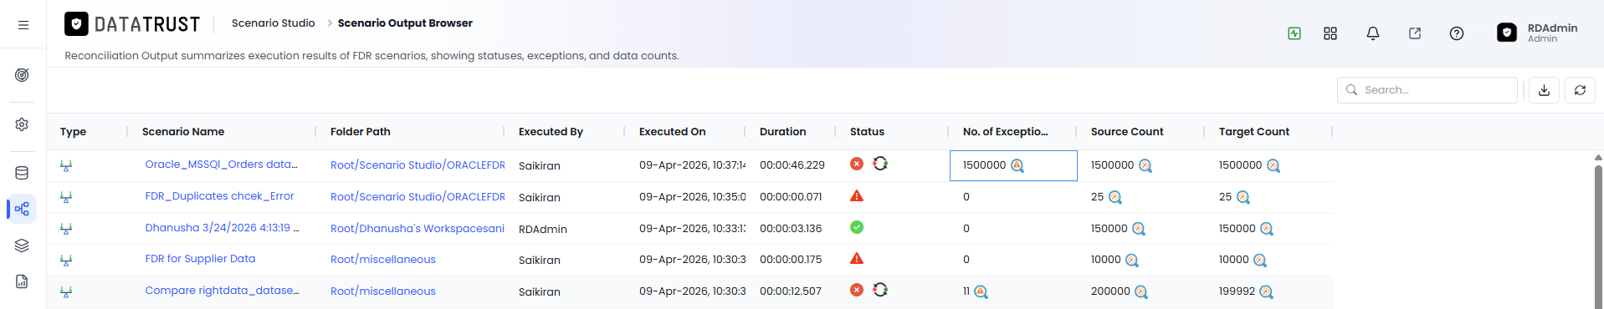Rerun the Oracle_MSSQl_Orders scenario via refresh icon
The image size is (1604, 309).
880,164
